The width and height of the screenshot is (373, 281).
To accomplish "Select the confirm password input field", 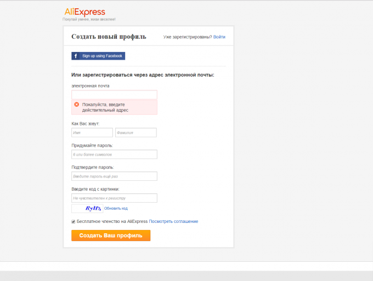I will [114, 176].
